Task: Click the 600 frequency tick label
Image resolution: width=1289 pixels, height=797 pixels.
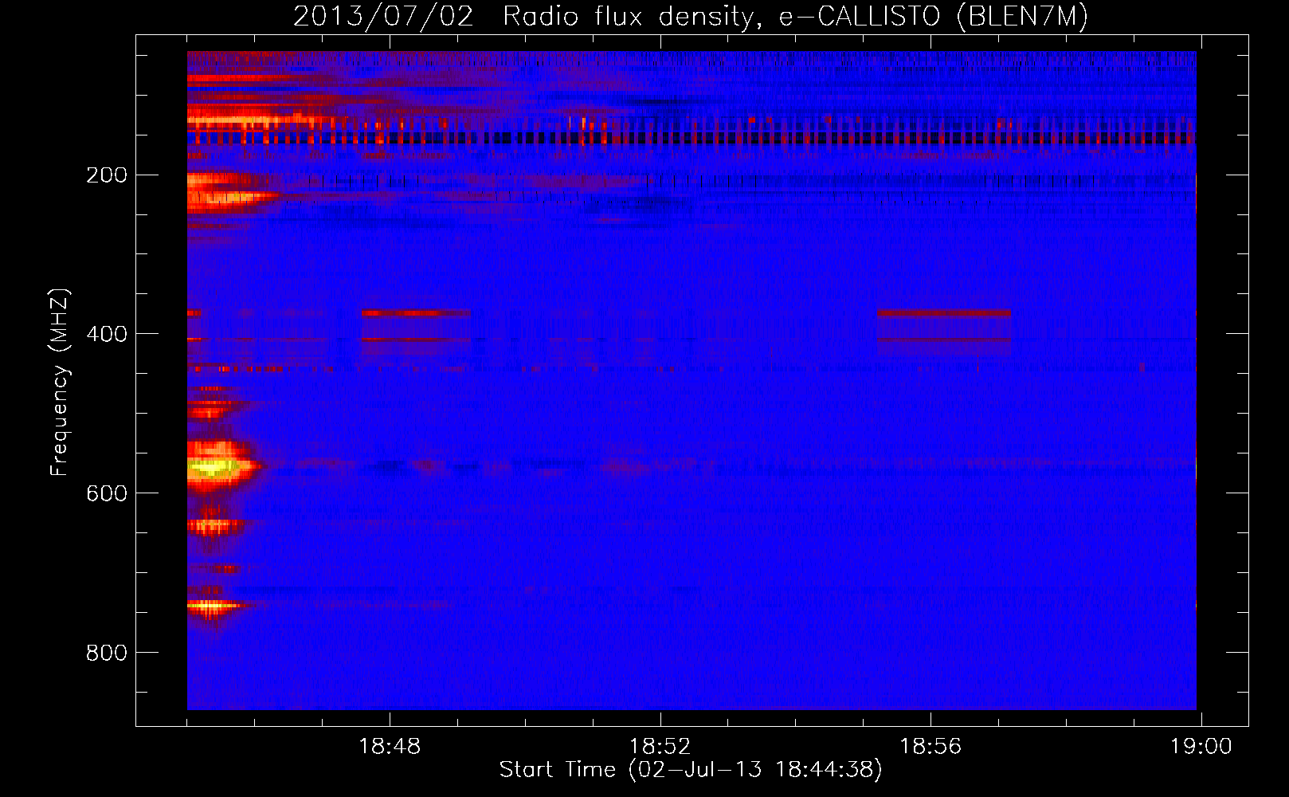Action: (x=107, y=493)
